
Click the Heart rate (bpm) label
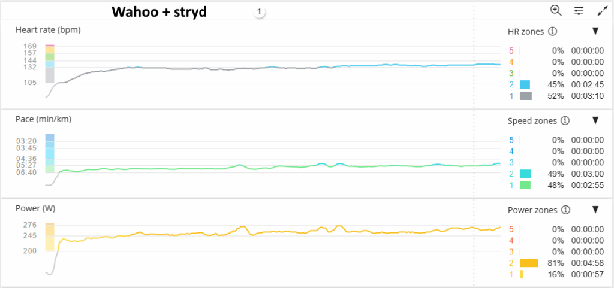click(x=48, y=30)
